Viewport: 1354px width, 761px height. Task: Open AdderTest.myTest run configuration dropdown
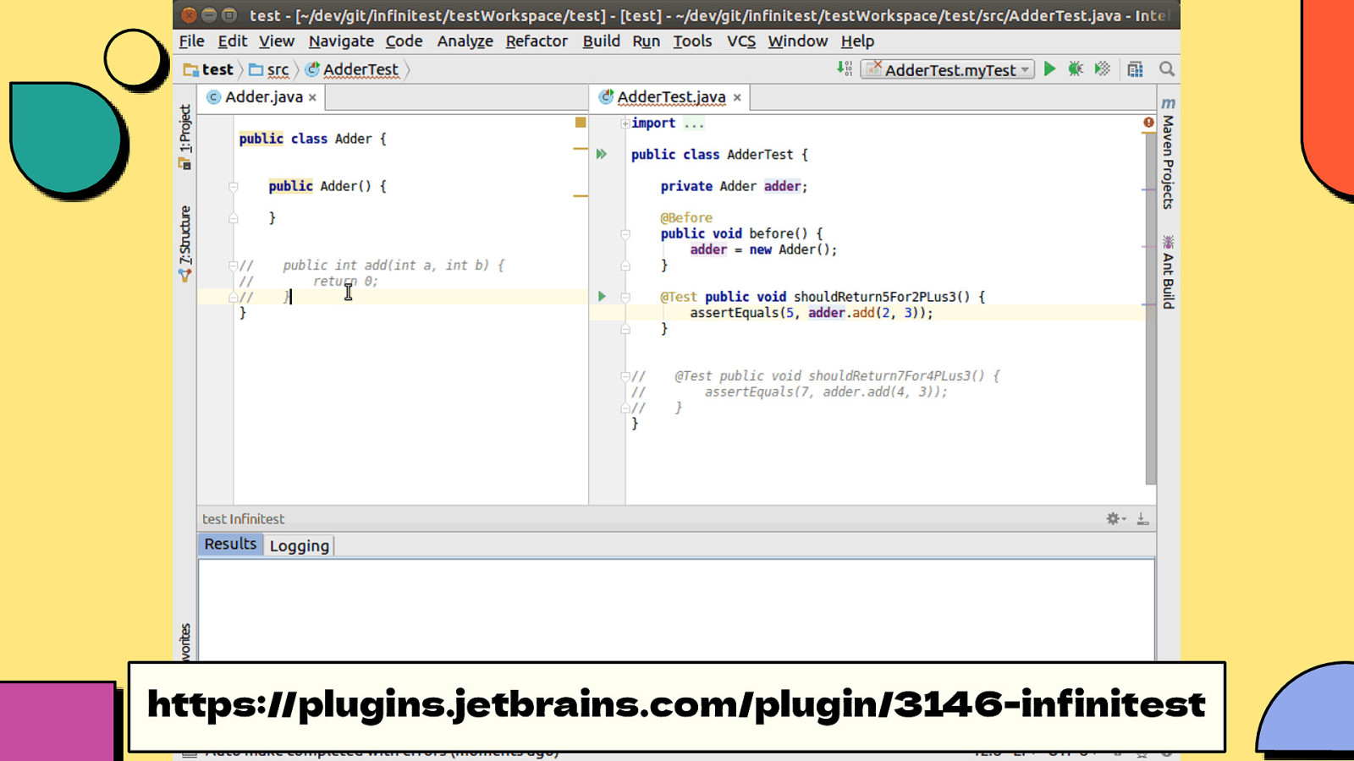coord(948,69)
